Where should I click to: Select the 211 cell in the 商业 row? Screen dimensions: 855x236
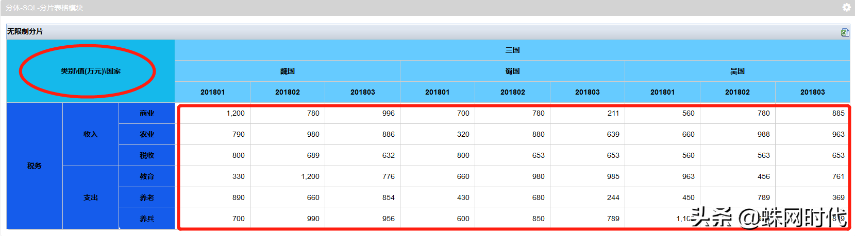pyautogui.click(x=588, y=113)
